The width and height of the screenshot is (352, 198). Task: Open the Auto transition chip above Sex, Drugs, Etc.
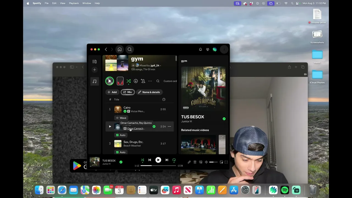(121, 135)
